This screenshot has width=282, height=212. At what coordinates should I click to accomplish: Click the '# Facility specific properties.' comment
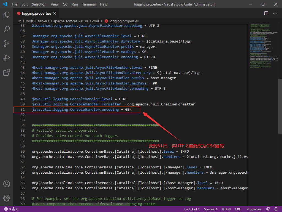click(x=64, y=130)
